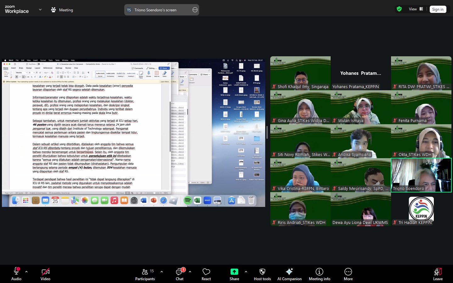Unmute microphone with Audio button
The width and height of the screenshot is (453, 283).
pyautogui.click(x=16, y=274)
